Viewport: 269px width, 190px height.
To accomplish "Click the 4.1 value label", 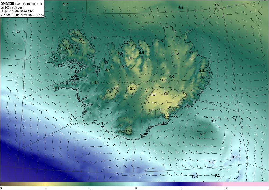I will [97, 83].
